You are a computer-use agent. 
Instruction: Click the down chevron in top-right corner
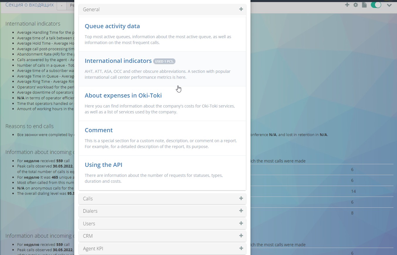[389, 5]
